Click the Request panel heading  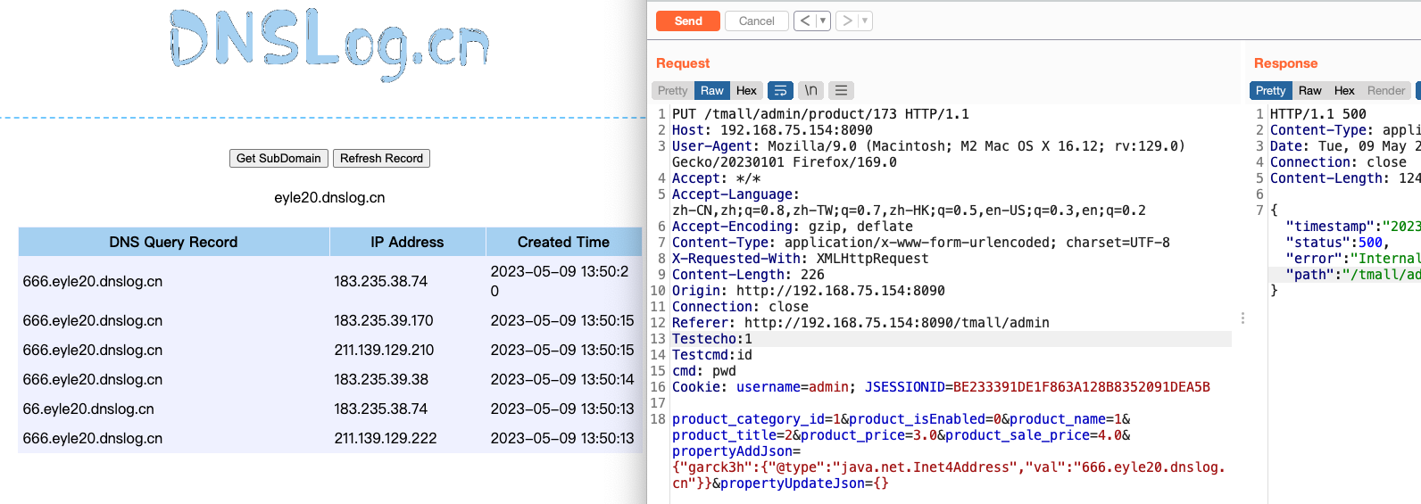(683, 62)
